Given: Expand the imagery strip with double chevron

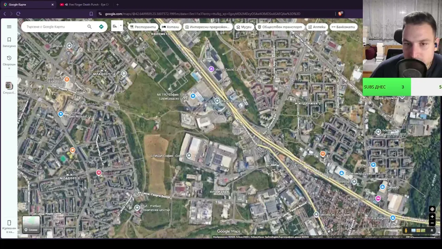Looking at the screenshot, I should [x=432, y=231].
